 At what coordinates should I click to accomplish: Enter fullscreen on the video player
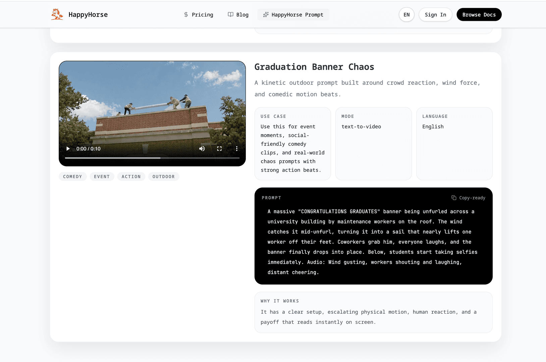pyautogui.click(x=219, y=148)
